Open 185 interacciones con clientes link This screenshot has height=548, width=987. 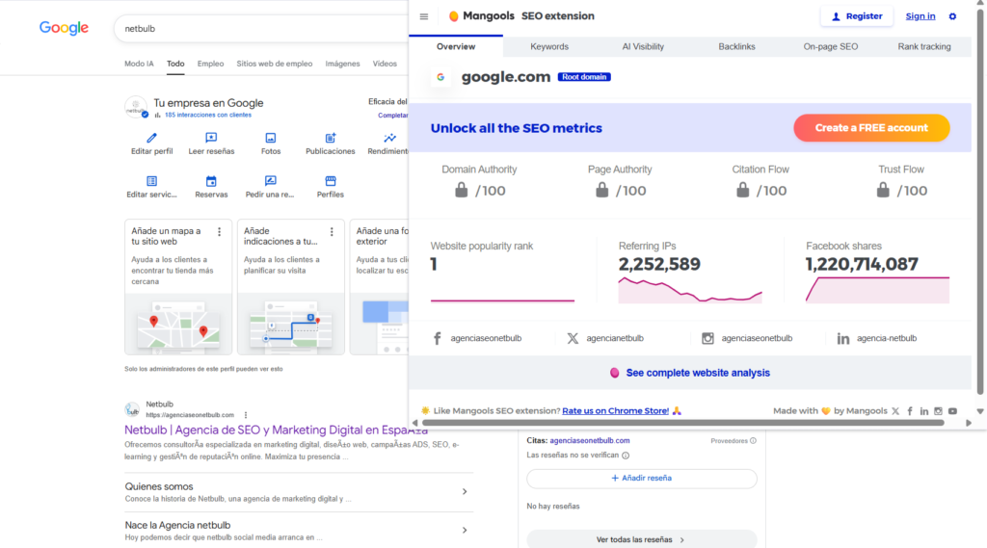coord(208,116)
